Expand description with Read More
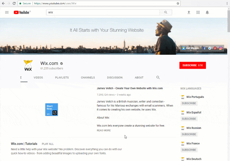 pyautogui.click(x=104, y=131)
